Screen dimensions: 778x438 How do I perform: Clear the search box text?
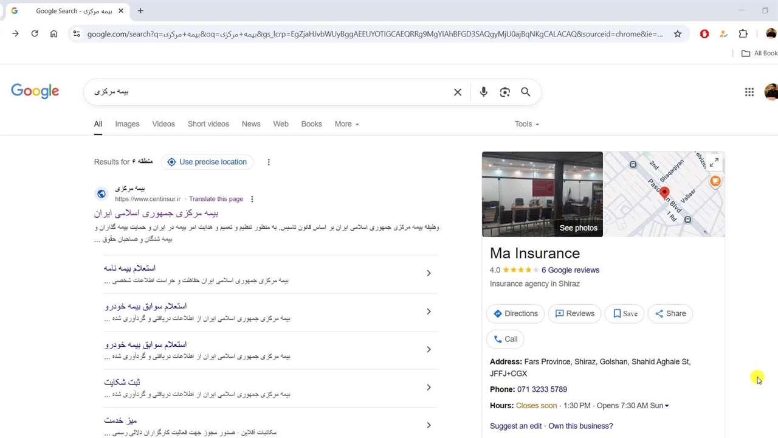(458, 92)
